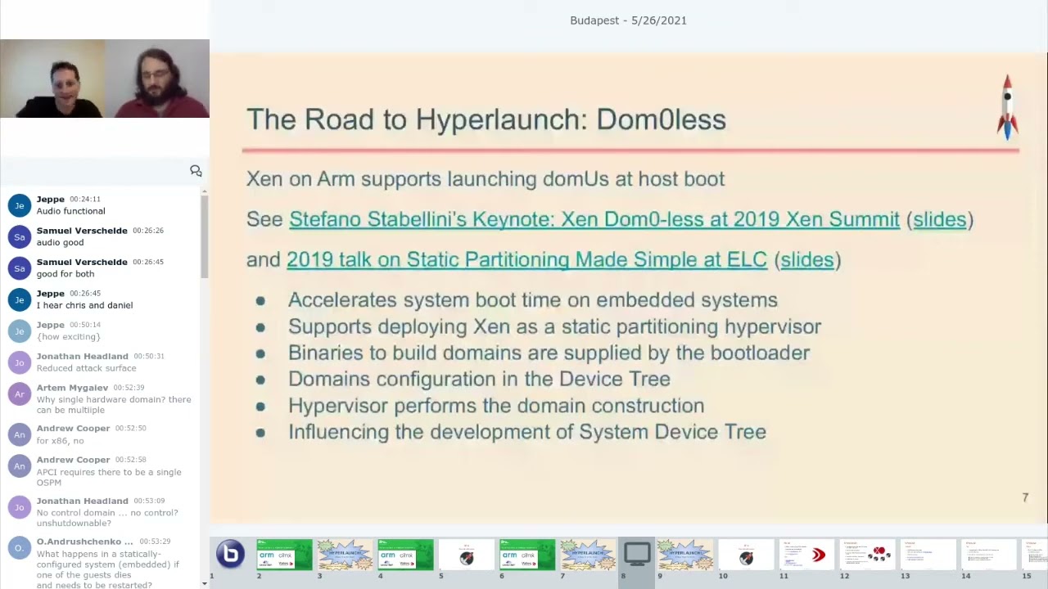Click timestamp 00:24:11 next to Jeppe
The height and width of the screenshot is (589, 1048).
85,200
